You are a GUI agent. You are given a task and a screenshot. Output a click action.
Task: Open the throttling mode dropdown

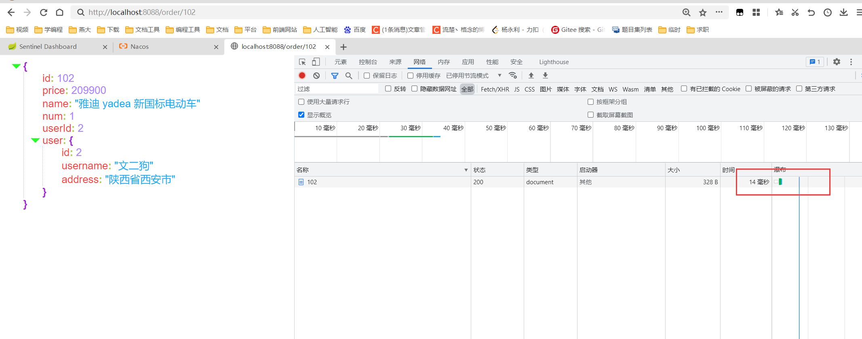pos(474,75)
